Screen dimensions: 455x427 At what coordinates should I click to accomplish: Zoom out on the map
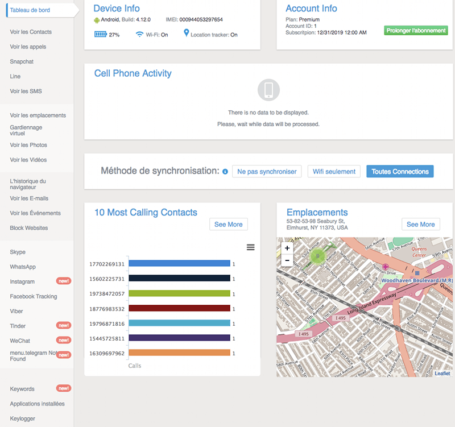[x=287, y=260]
